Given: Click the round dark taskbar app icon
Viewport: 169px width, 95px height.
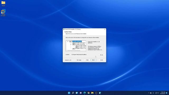Looking at the screenshot, I should 96,93.
